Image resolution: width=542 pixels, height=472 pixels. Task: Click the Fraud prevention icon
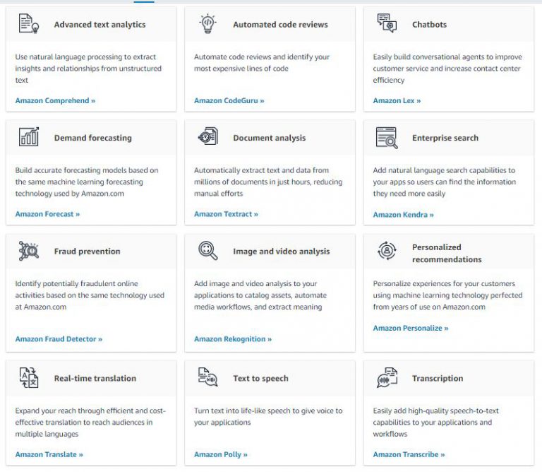tap(29, 251)
